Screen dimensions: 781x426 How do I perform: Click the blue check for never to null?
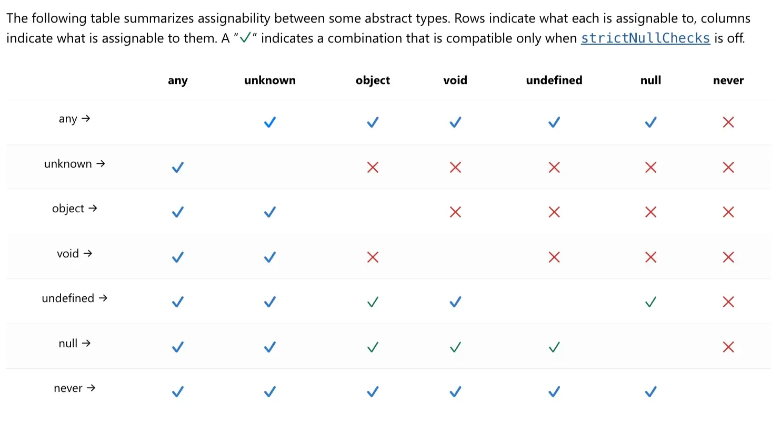pyautogui.click(x=650, y=392)
